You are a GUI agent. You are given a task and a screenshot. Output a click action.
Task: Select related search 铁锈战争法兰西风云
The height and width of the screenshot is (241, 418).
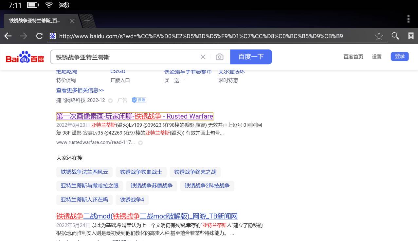tap(84, 172)
